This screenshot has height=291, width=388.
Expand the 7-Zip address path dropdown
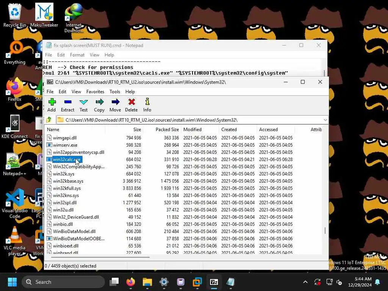pos(325,120)
